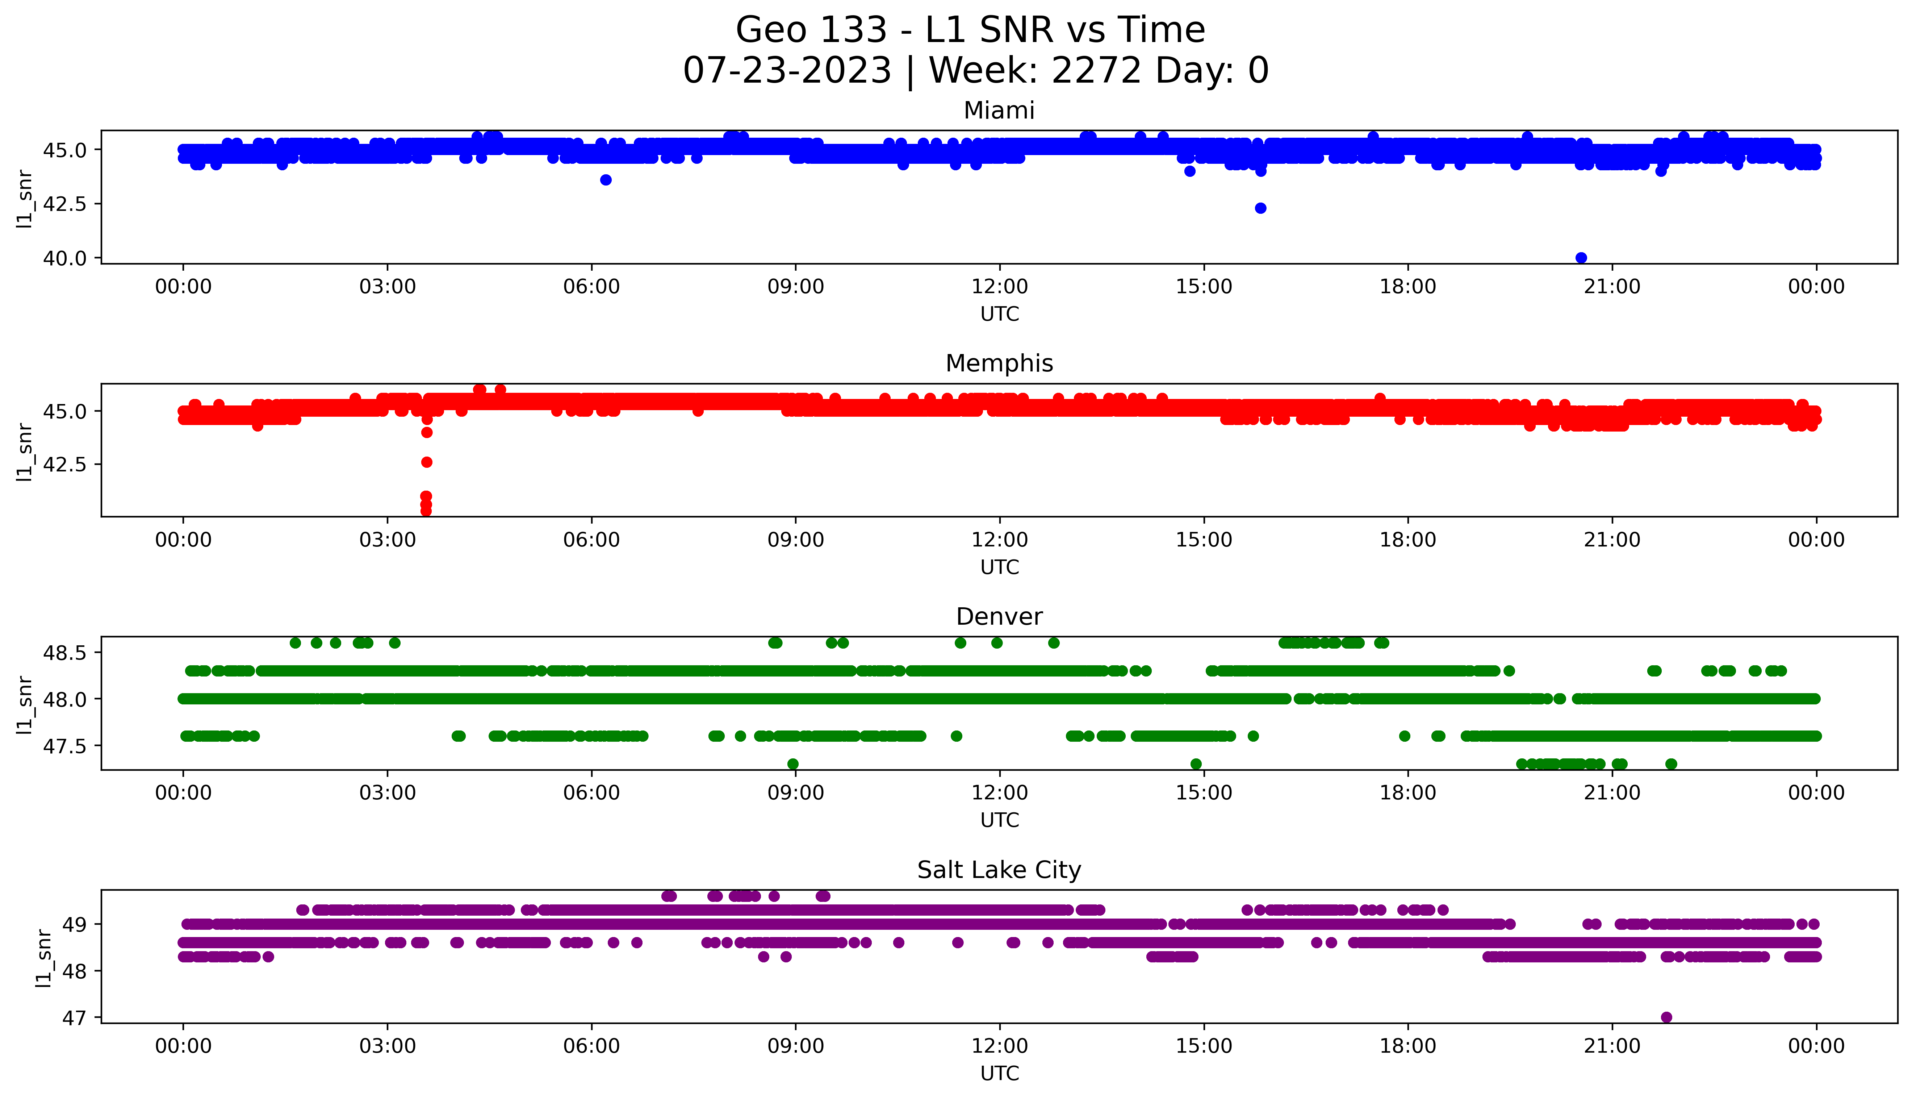Click the Miami plot's UTC axis label
This screenshot has width=1912, height=1099.
pyautogui.click(x=999, y=314)
